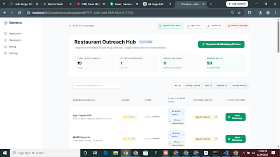Open 4K AI Site Active for Oye Taquito 956
Viewport: 280px width, 157px height.
(176, 113)
